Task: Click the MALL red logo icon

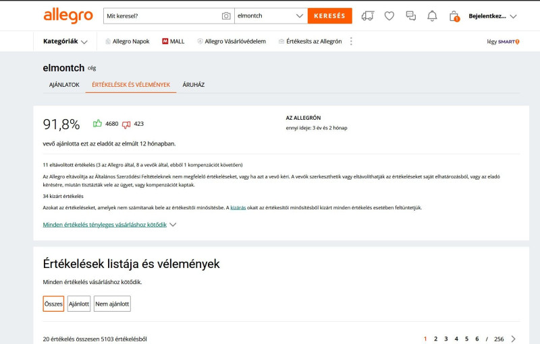Action: [165, 41]
